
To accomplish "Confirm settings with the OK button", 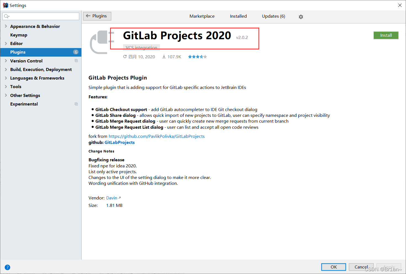I will [x=333, y=267].
